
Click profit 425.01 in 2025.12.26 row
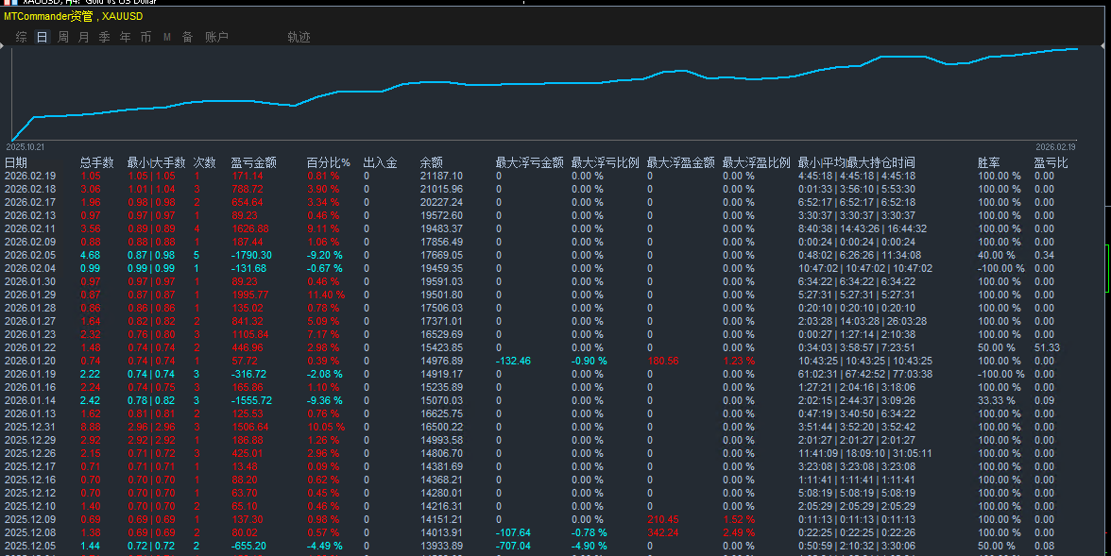248,453
